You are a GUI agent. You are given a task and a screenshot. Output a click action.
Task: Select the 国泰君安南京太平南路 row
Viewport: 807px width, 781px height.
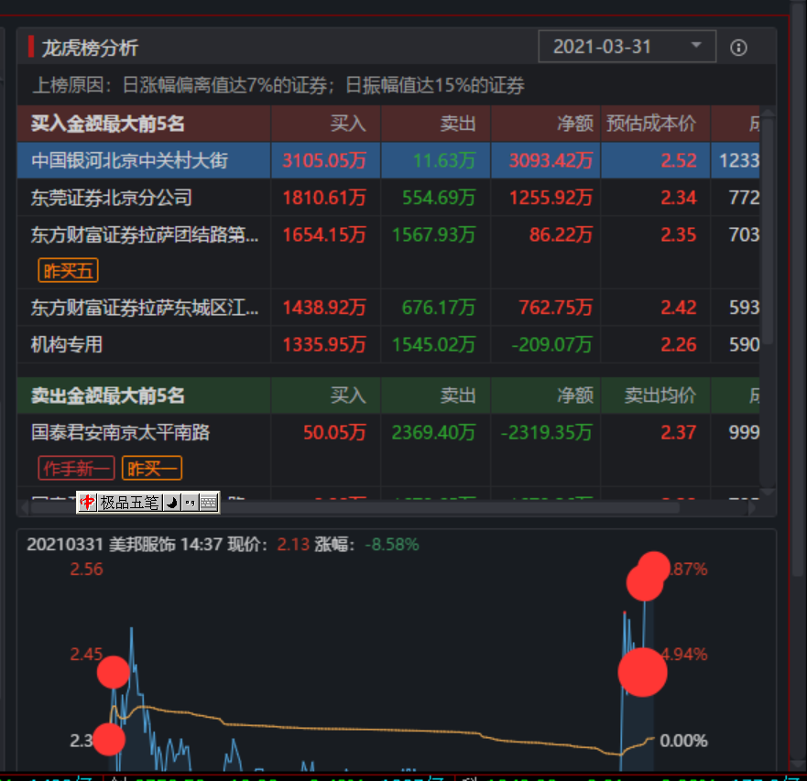[x=388, y=450]
